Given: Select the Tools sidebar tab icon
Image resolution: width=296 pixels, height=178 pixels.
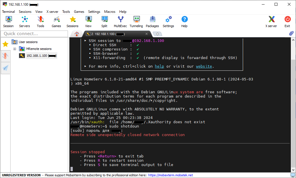Looking at the screenshot, I should 5,56.
